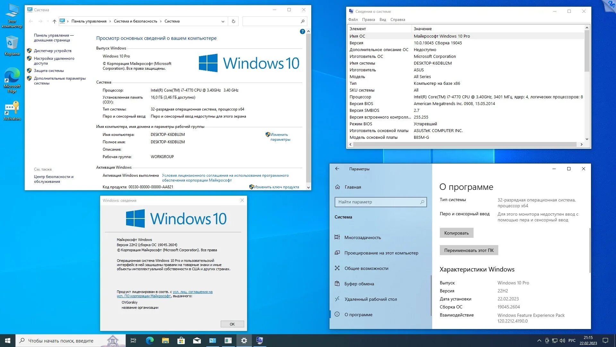Open the Справка menu in Сведения о системе
616x347 pixels.
click(398, 20)
